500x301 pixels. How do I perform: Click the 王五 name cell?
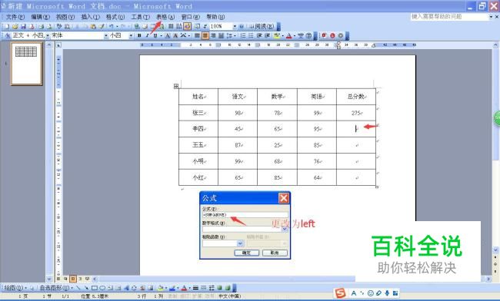(198, 145)
